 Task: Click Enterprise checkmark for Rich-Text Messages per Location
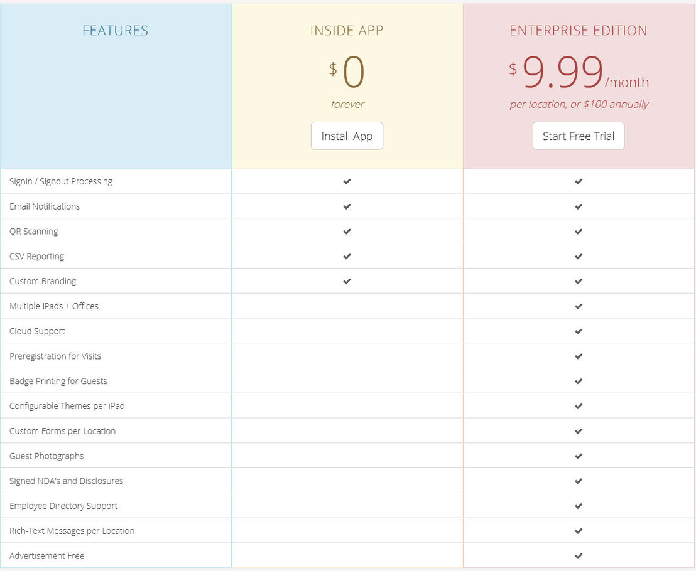point(579,531)
